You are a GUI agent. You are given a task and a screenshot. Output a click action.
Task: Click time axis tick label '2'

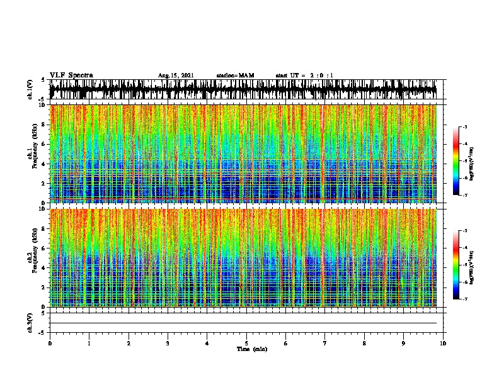[x=129, y=343]
